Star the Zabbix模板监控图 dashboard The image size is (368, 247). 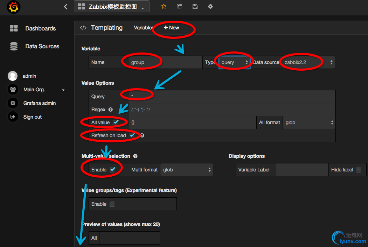164,6
